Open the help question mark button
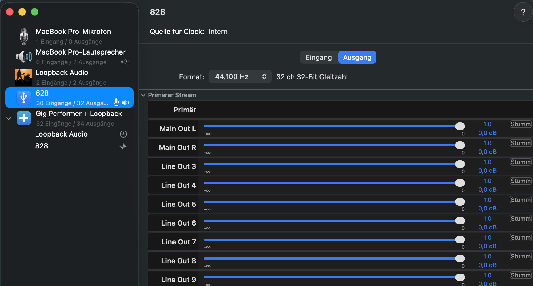 click(523, 12)
